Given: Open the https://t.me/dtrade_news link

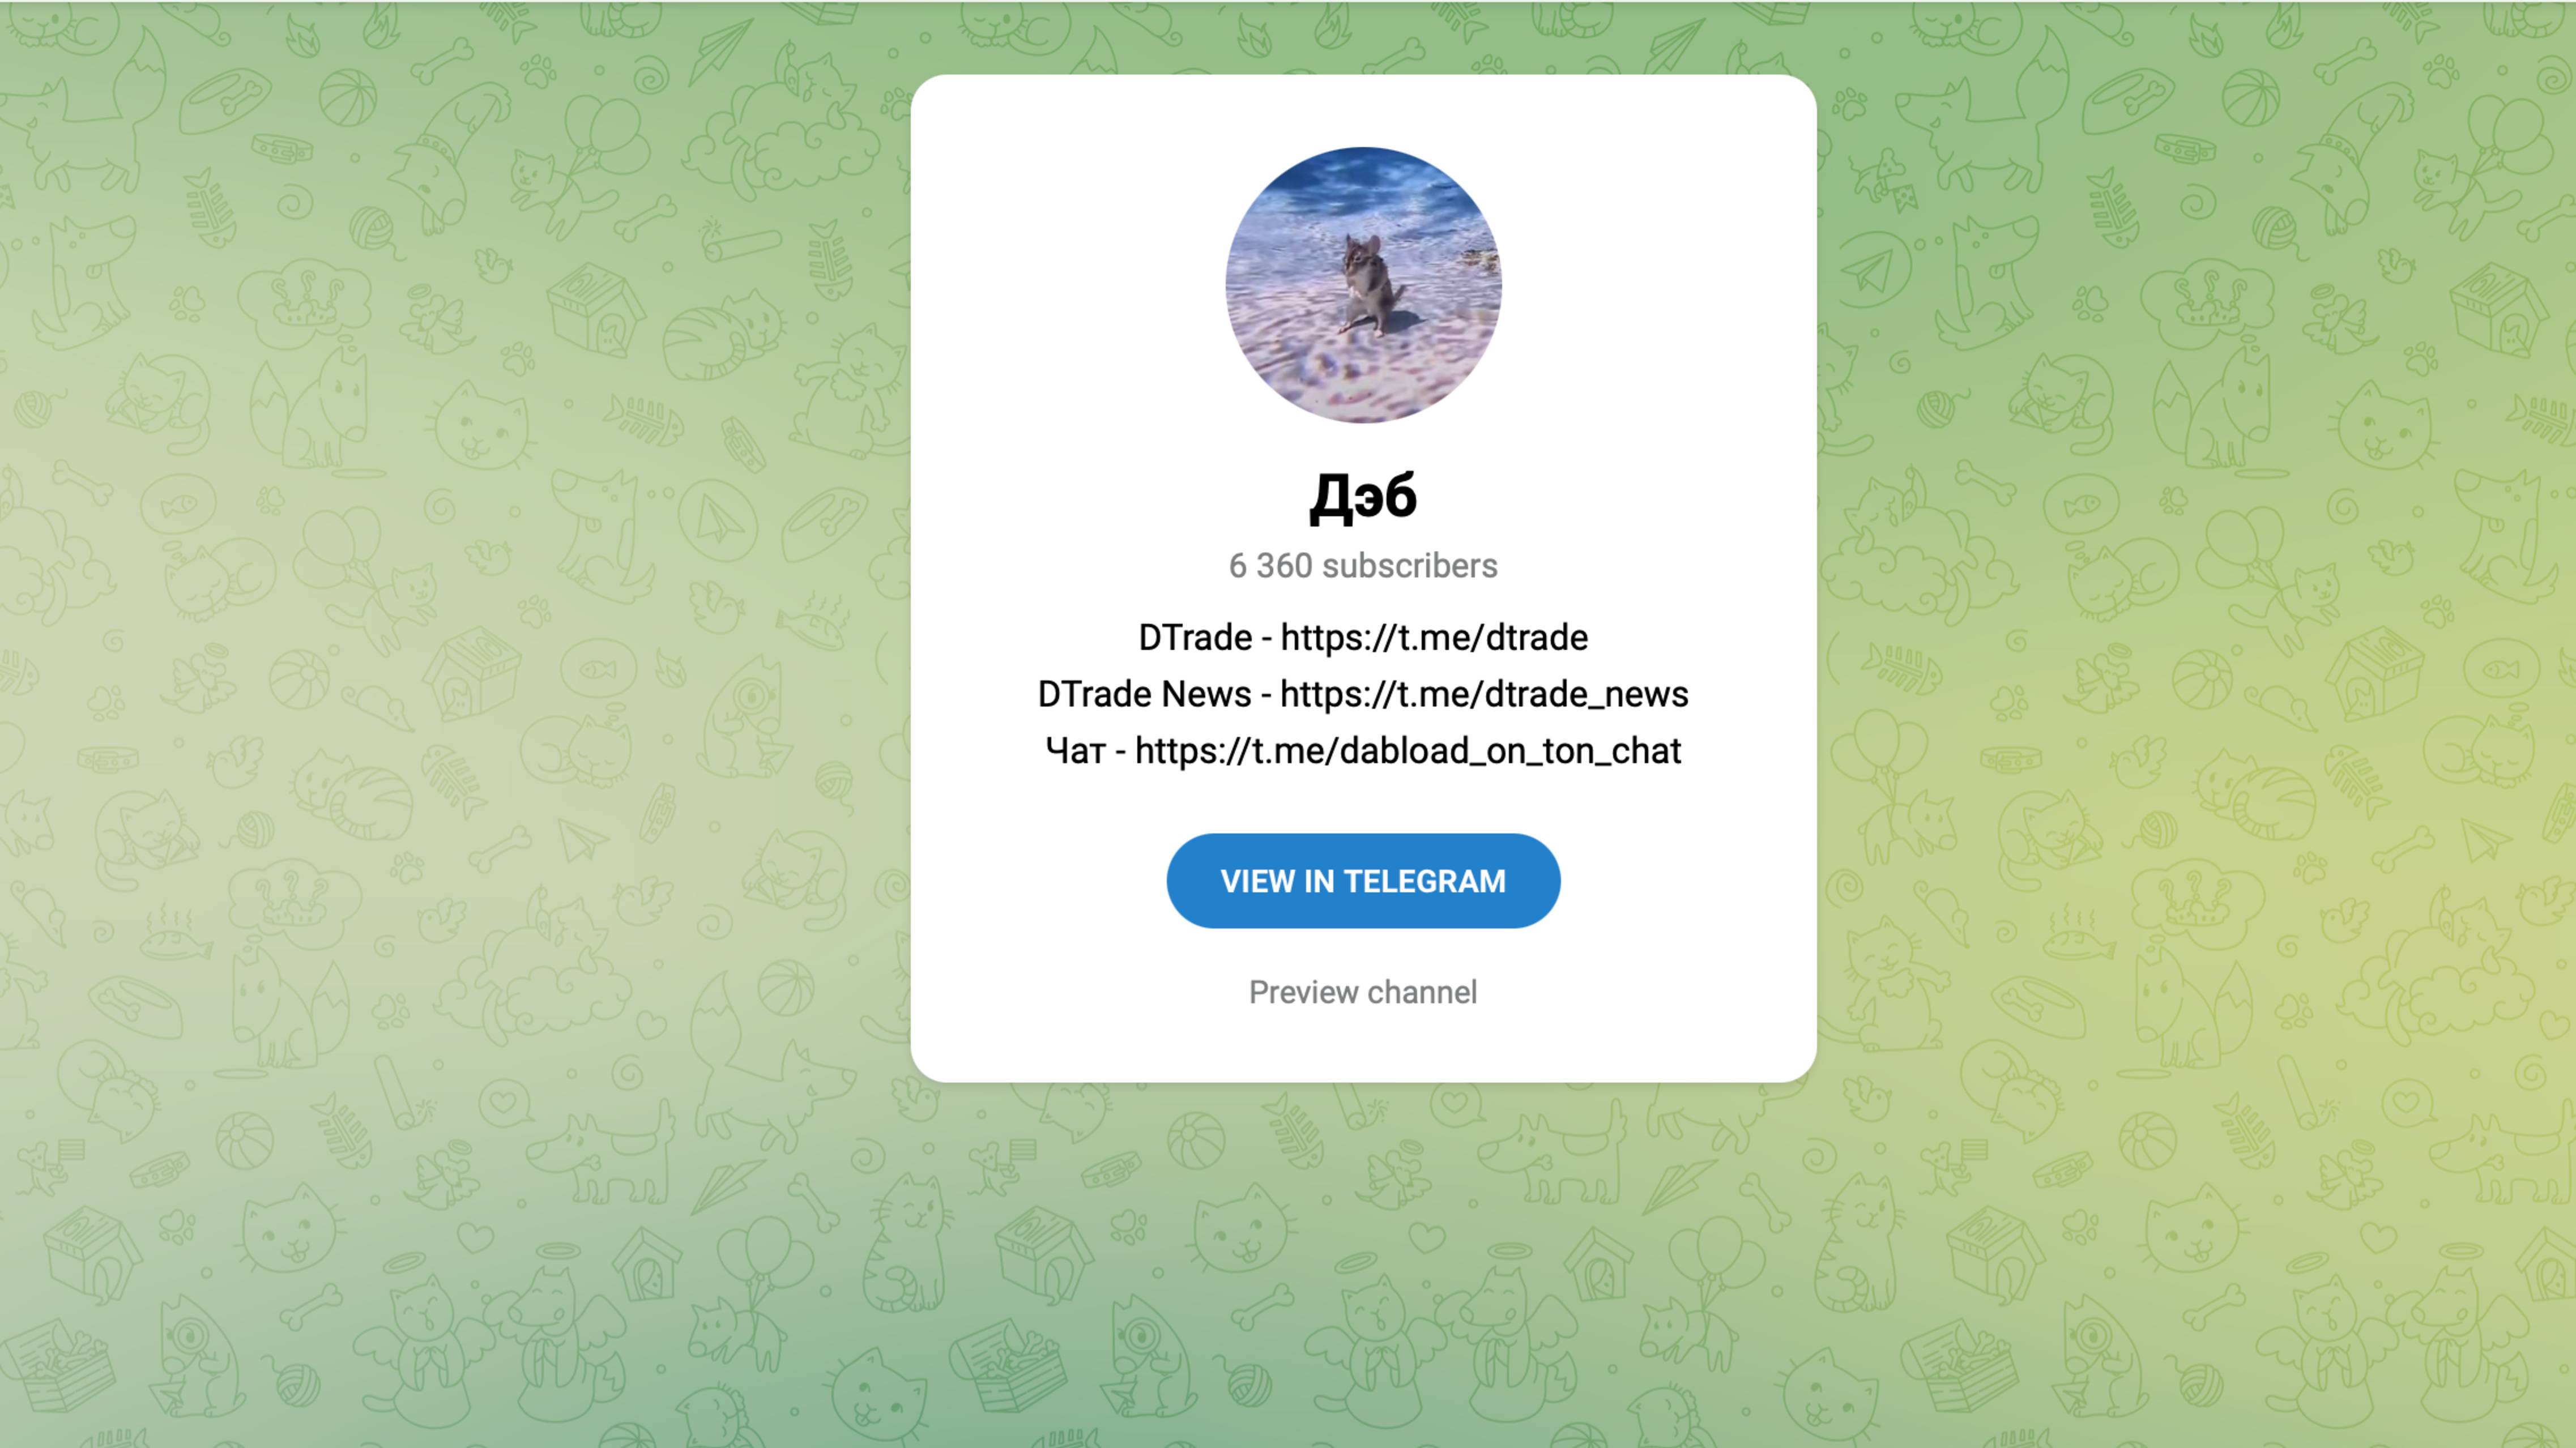Looking at the screenshot, I should [x=1484, y=695].
